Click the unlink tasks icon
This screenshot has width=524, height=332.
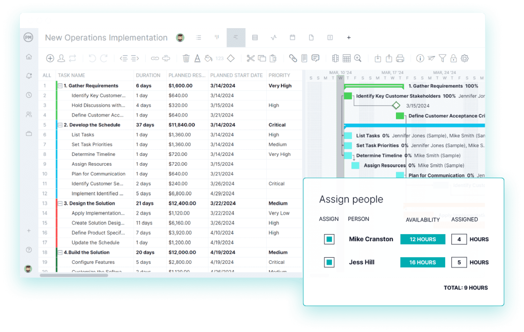[166, 58]
